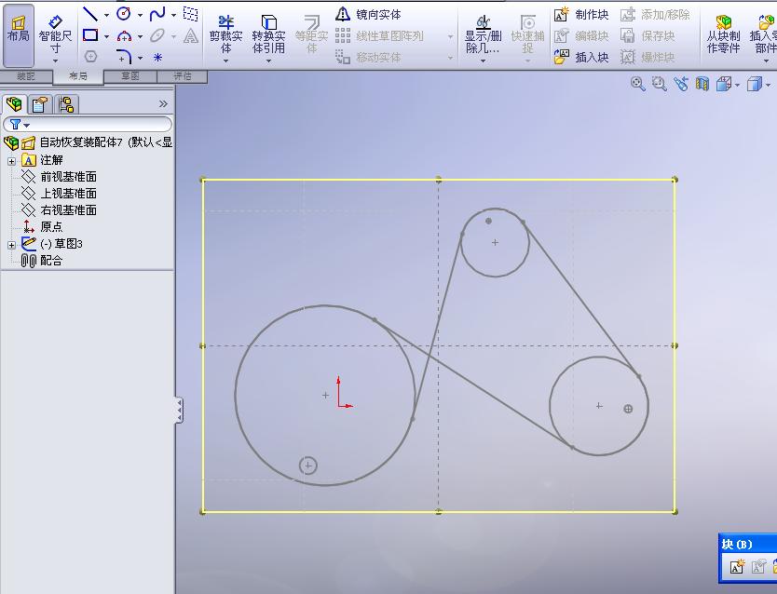Click the 布局 layout button
The width and height of the screenshot is (777, 594).
[19, 34]
